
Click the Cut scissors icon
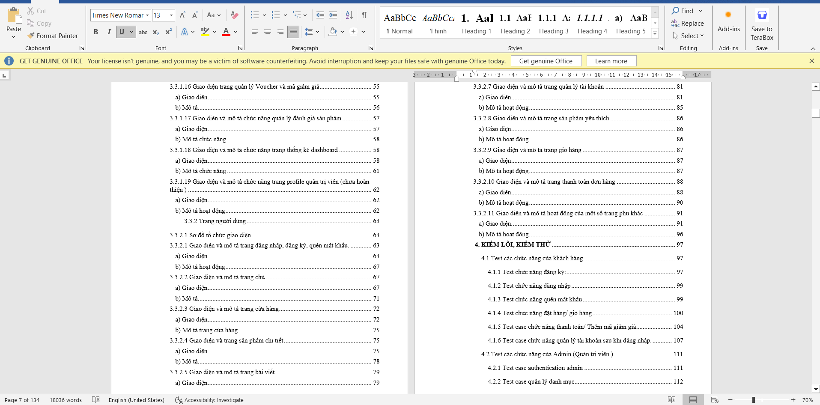pos(30,11)
